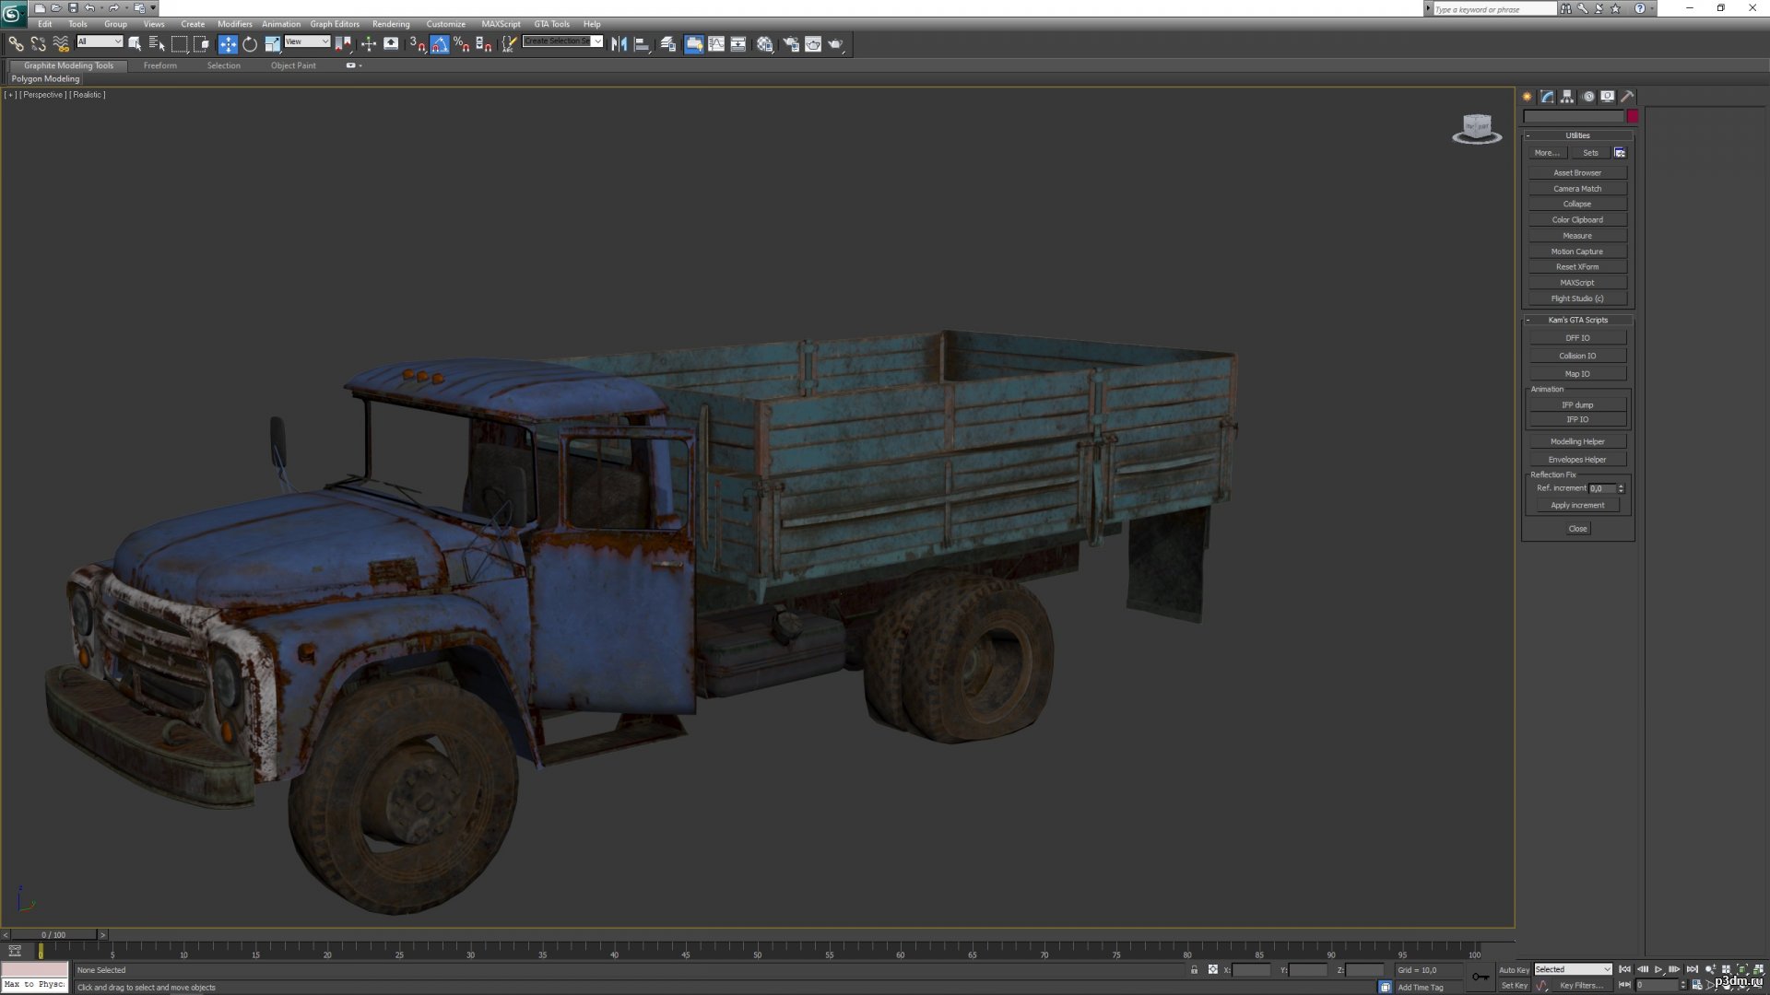Toggle the Angle Snap icon
Image resolution: width=1770 pixels, height=995 pixels.
440,43
